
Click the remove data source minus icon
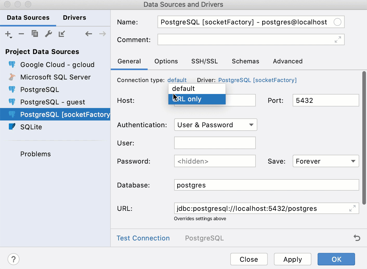(21, 34)
